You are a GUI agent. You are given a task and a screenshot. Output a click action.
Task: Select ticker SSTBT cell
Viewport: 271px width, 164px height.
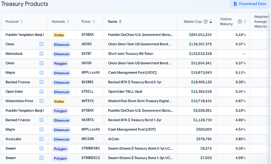[87, 54]
